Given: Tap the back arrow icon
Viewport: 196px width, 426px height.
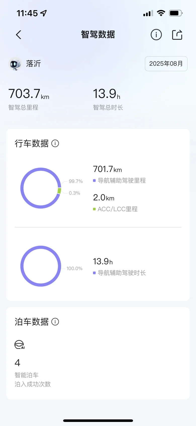Looking at the screenshot, I should click(x=19, y=35).
